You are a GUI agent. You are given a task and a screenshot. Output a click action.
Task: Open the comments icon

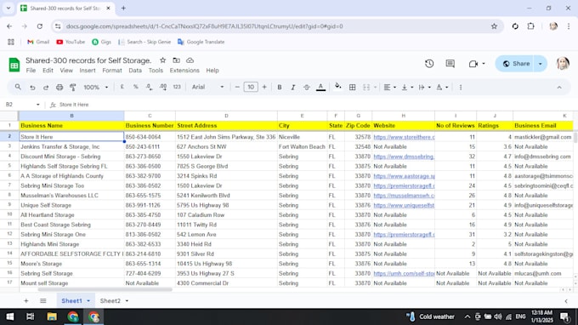pyautogui.click(x=450, y=64)
